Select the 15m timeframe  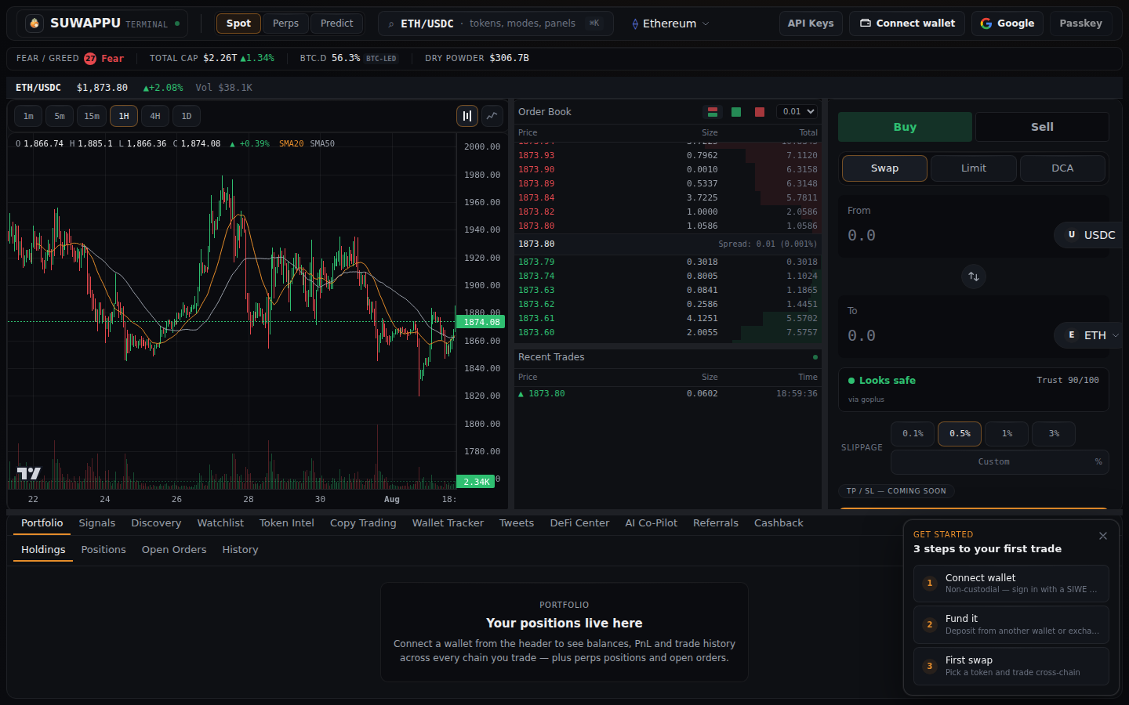pyautogui.click(x=92, y=116)
